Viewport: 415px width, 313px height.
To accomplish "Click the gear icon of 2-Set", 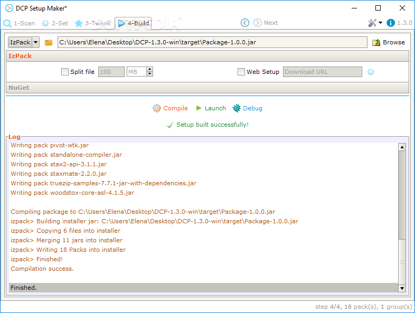I will click(45, 23).
